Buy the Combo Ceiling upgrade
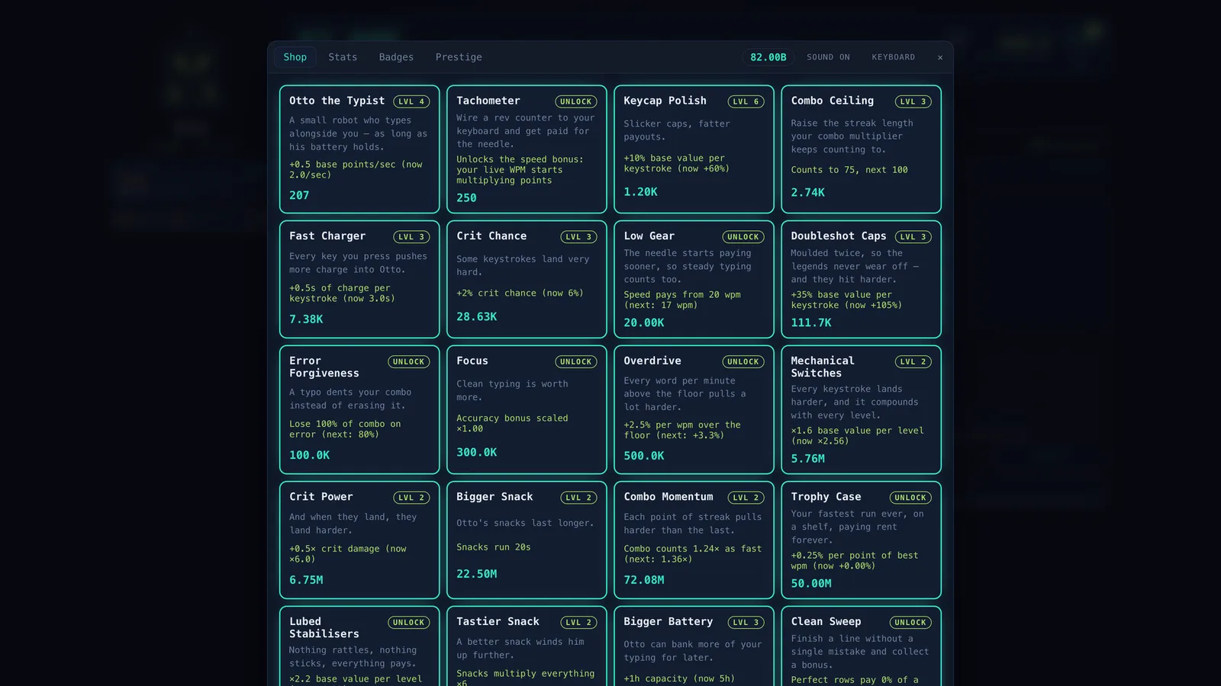 coord(861,149)
